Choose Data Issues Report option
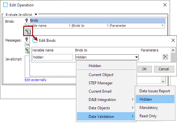 point(155,91)
